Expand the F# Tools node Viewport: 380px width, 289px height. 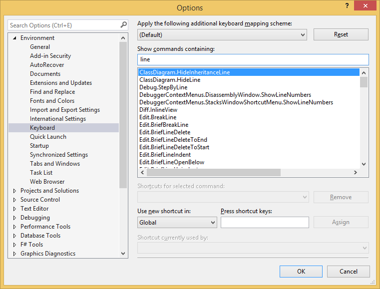tap(14, 245)
